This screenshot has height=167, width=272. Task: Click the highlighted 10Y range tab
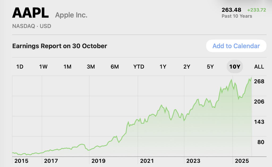point(235,67)
